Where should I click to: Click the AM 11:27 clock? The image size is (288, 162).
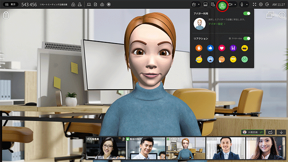click(279, 5)
